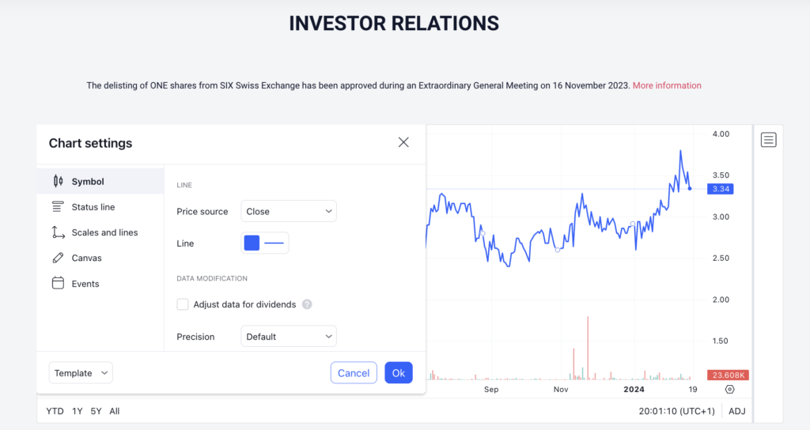Screen dimensions: 810x430
Task: Close the Chart settings dialog
Action: coord(403,142)
